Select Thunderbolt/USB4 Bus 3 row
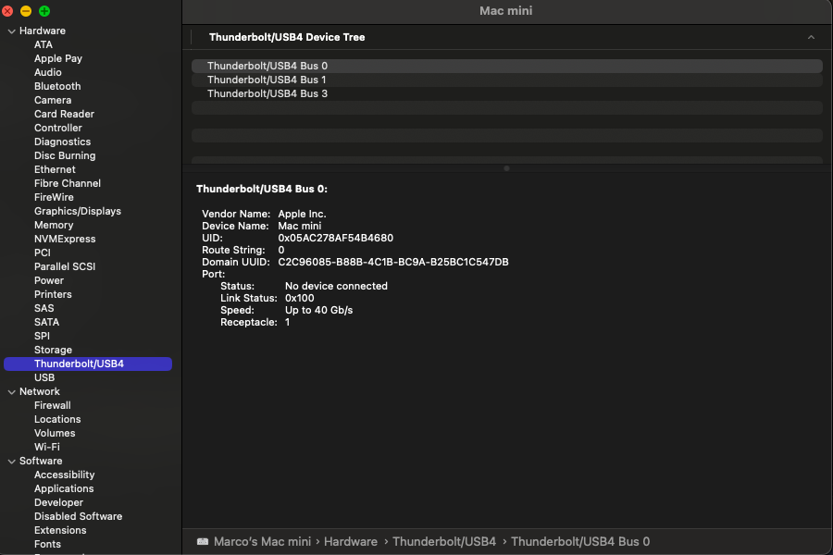This screenshot has height=555, width=833. (x=507, y=93)
